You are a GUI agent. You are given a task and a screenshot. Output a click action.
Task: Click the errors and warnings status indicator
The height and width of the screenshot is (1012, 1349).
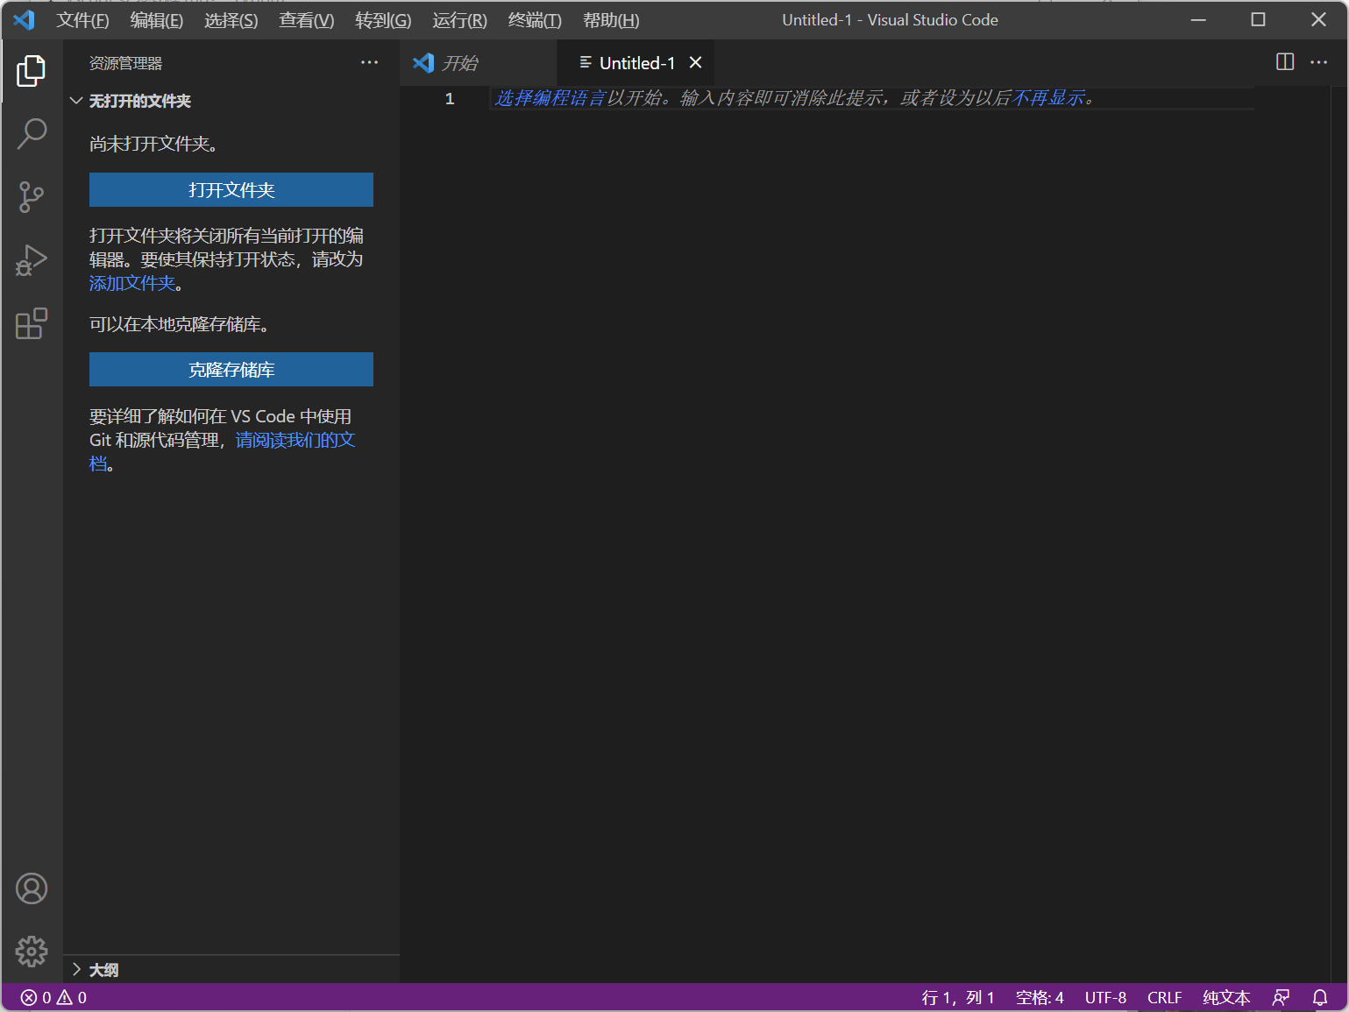(x=53, y=997)
